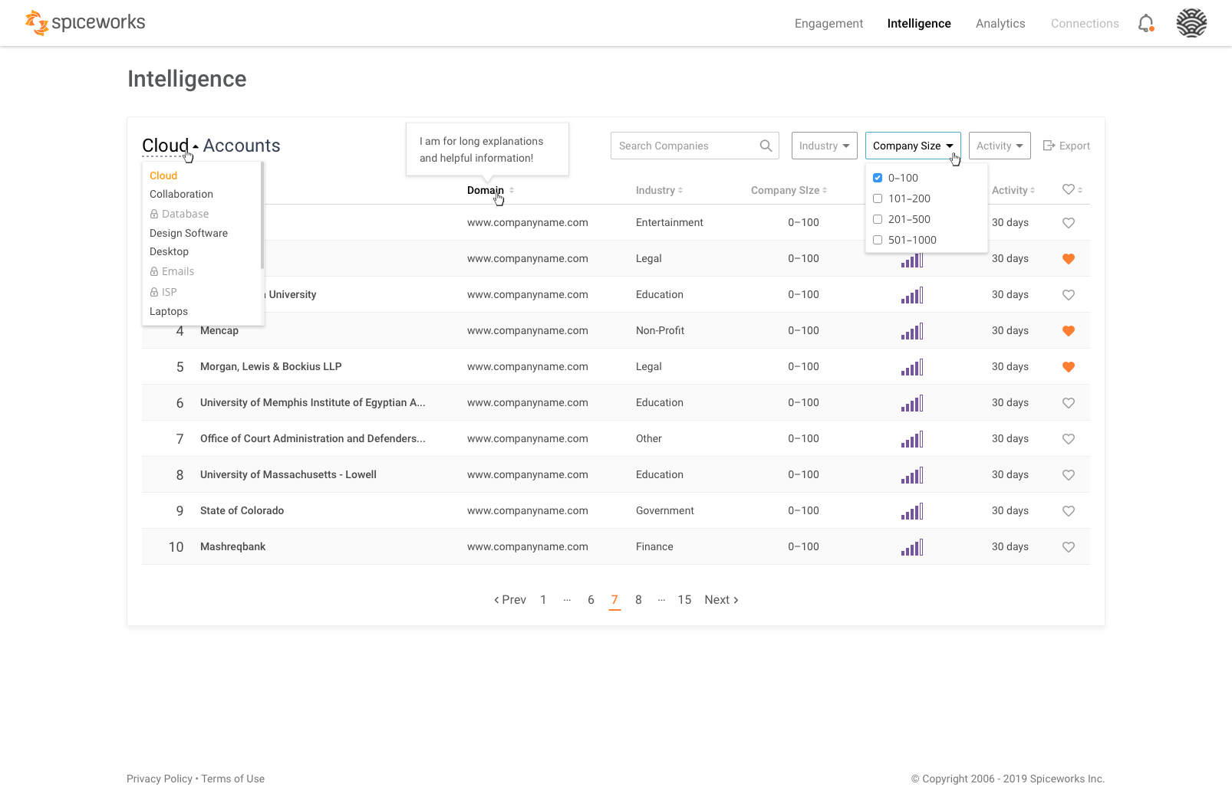Screen dimensions: 1232x800
Task: Favorite State of Colorado heart
Action: (x=1069, y=511)
